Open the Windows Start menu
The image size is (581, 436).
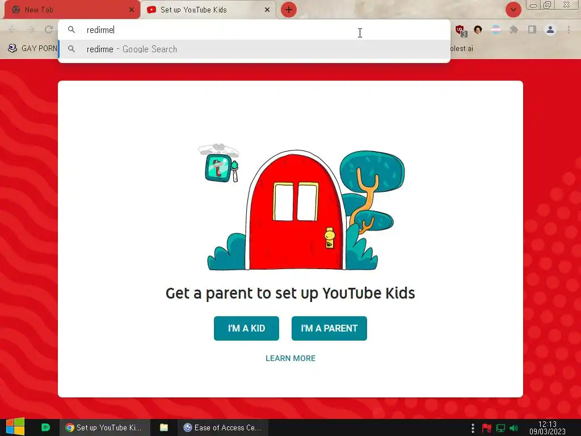point(15,427)
